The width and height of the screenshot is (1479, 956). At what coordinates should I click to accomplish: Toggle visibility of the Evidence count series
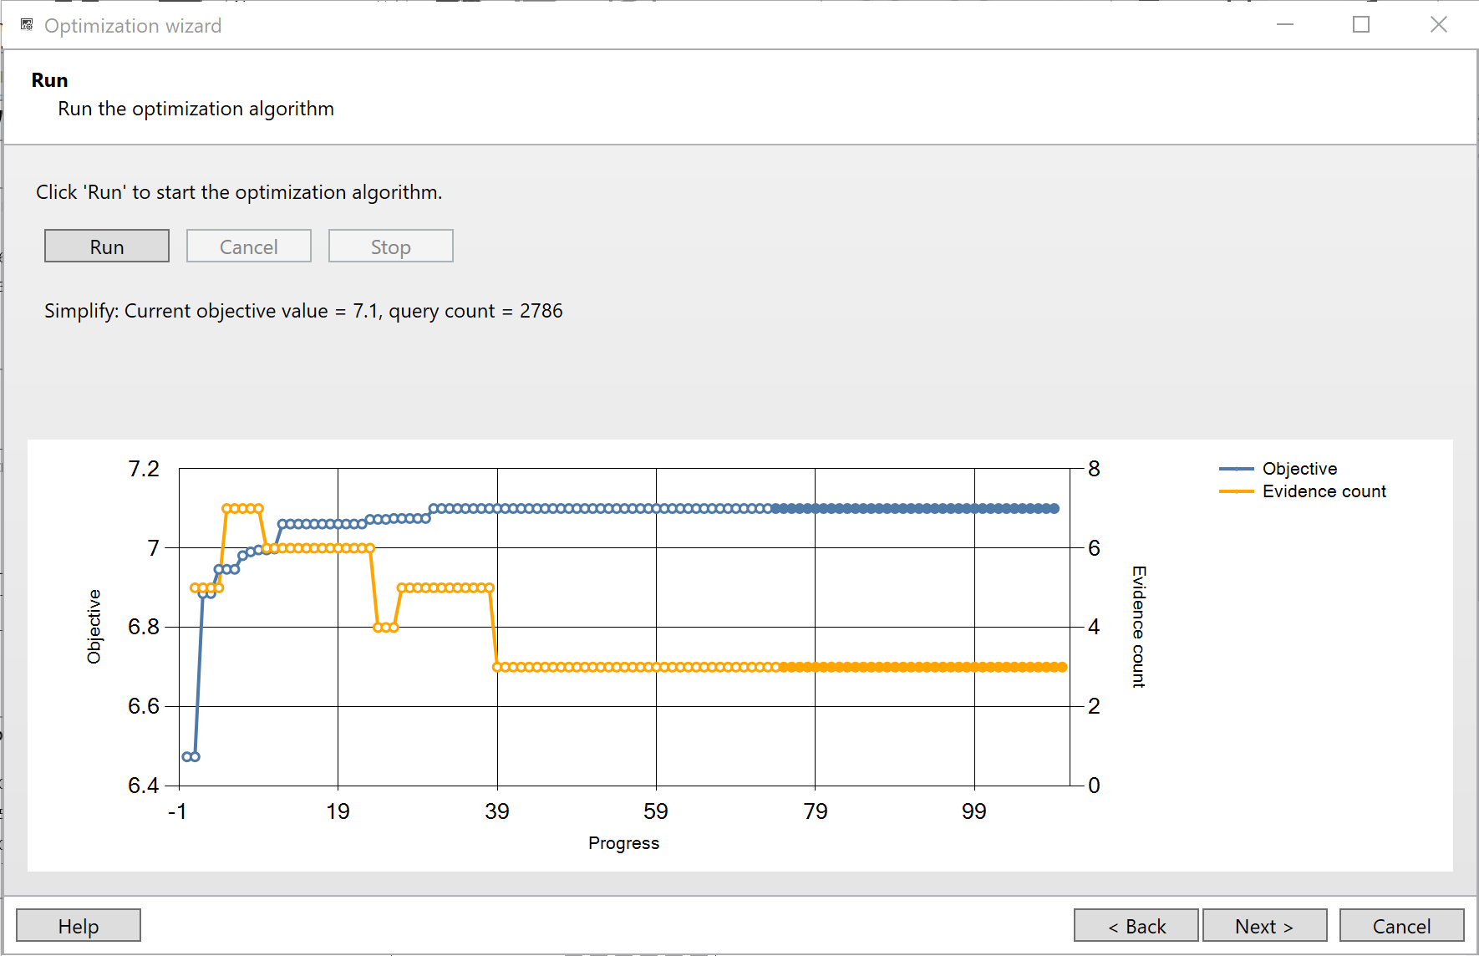pos(1324,492)
